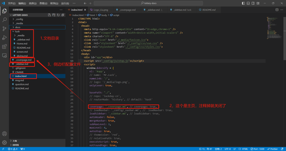This screenshot has width=286, height=151.
Task: Toggle primary side bar visibility
Action: point(243,3)
